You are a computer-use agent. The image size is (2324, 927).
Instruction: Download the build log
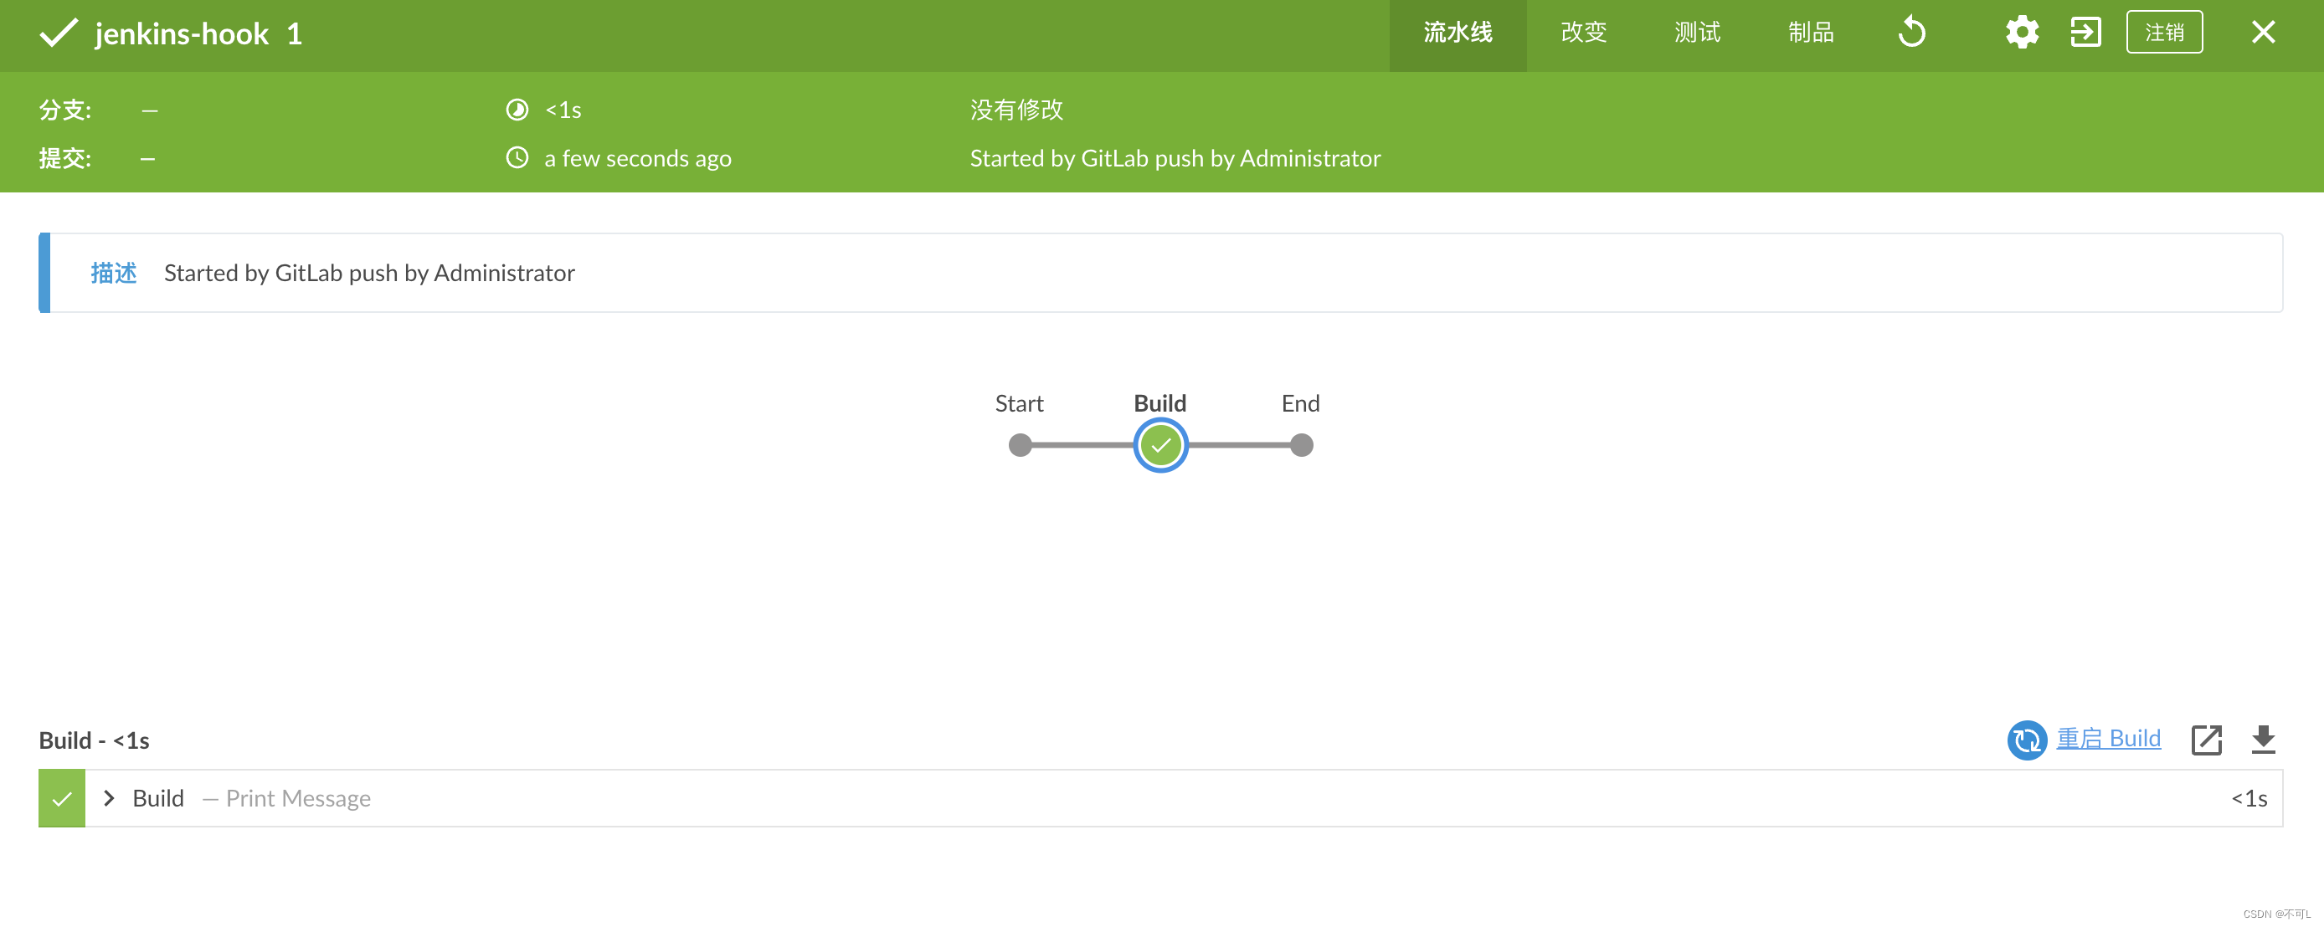click(x=2263, y=740)
